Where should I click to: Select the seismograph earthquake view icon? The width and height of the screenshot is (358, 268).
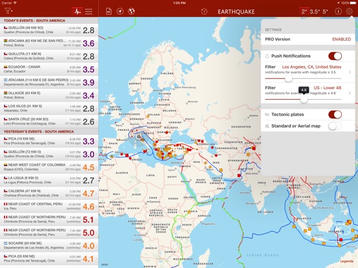[x=77, y=11]
